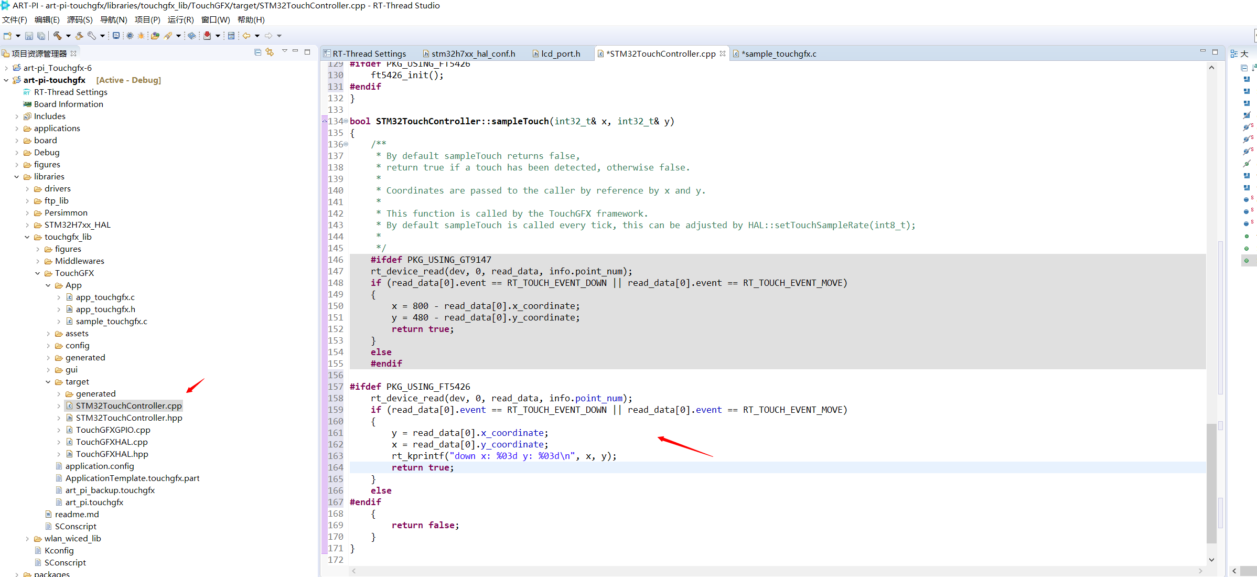The width and height of the screenshot is (1257, 577).
Task: Expand the Middlewares folder
Action: (x=38, y=261)
